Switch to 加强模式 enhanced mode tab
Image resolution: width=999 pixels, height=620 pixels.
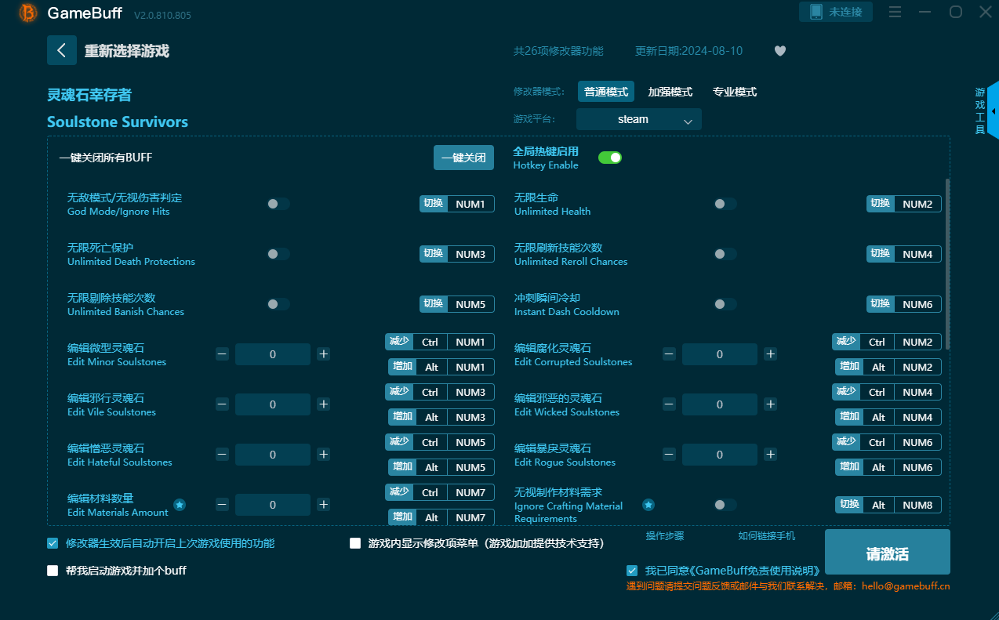(x=670, y=92)
